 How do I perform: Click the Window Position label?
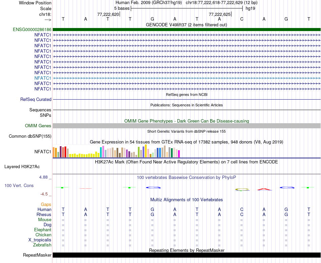click(35, 3)
